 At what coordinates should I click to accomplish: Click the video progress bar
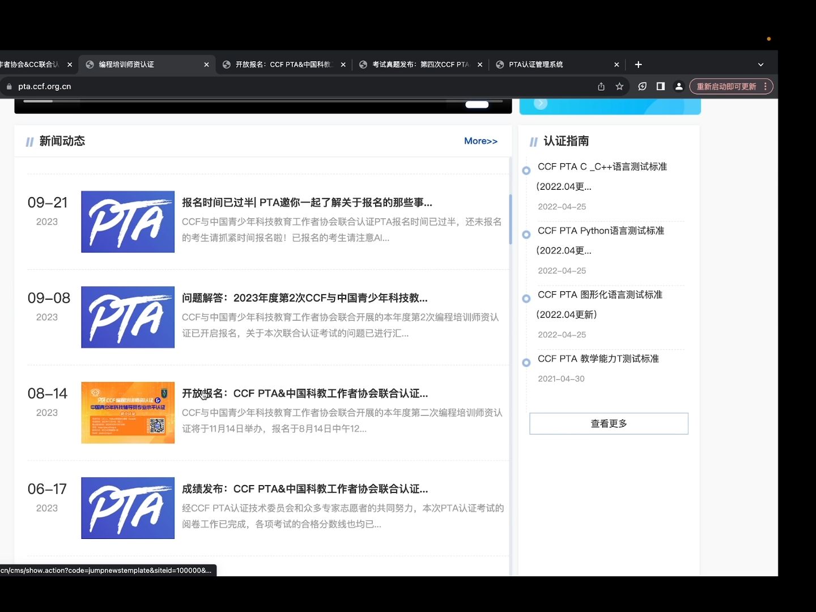[263, 101]
